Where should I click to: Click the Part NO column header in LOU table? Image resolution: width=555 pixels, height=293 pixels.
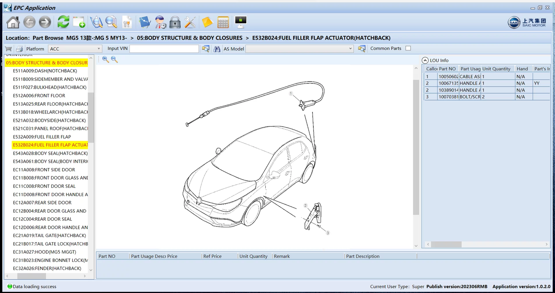[447, 69]
